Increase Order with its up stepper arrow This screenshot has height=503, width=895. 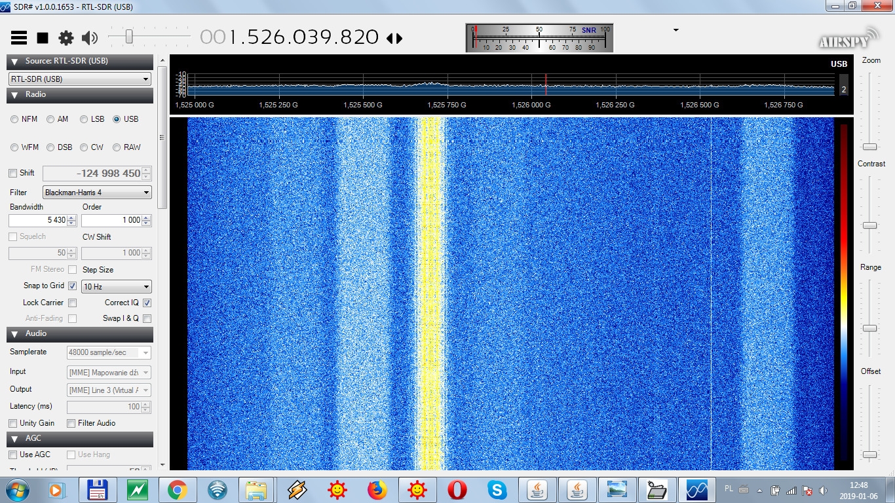pos(147,217)
